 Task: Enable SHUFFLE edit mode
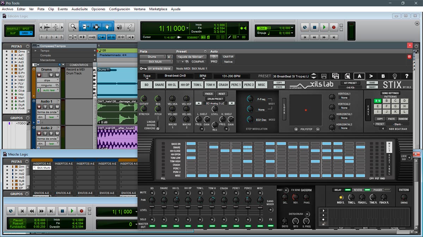click(x=12, y=28)
